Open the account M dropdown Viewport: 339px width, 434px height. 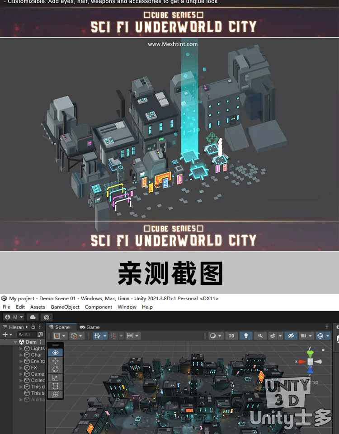[14, 317]
